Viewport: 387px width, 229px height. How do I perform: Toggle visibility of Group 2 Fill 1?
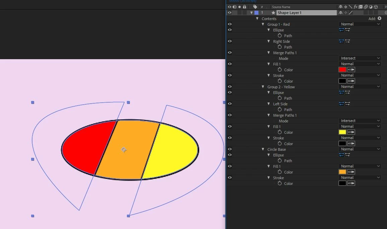click(230, 126)
